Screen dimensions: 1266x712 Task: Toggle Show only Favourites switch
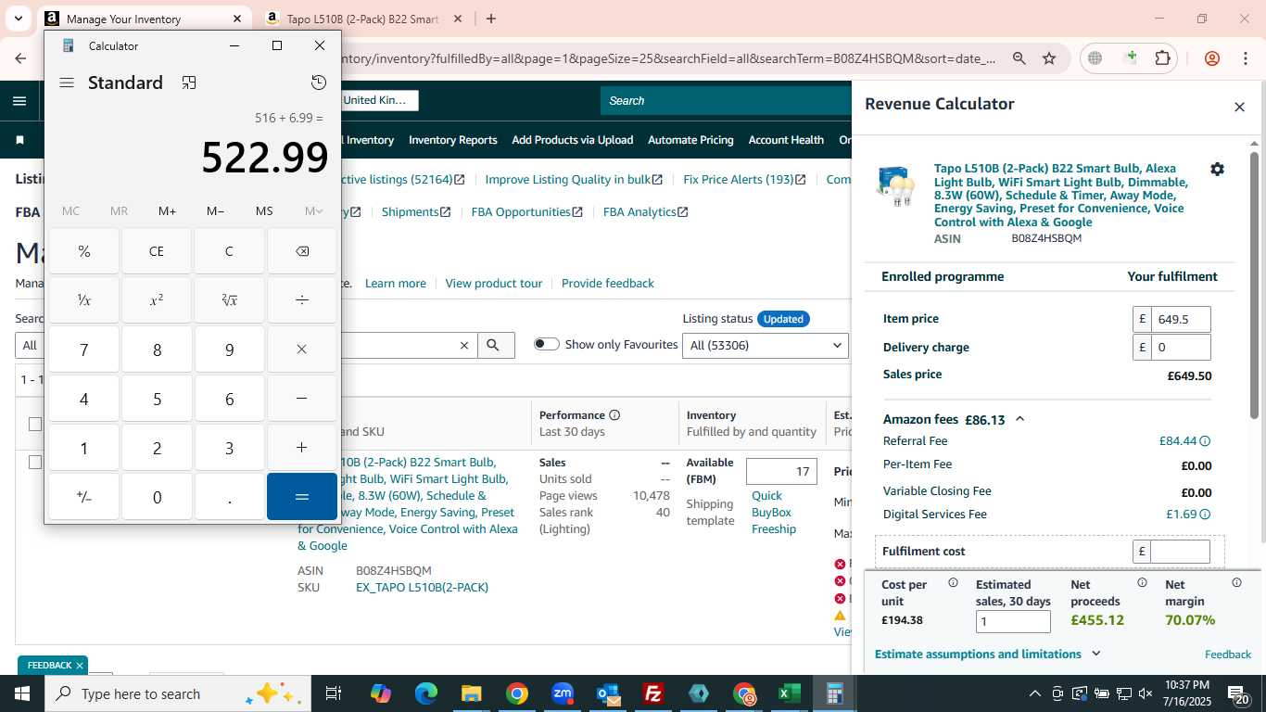[547, 344]
